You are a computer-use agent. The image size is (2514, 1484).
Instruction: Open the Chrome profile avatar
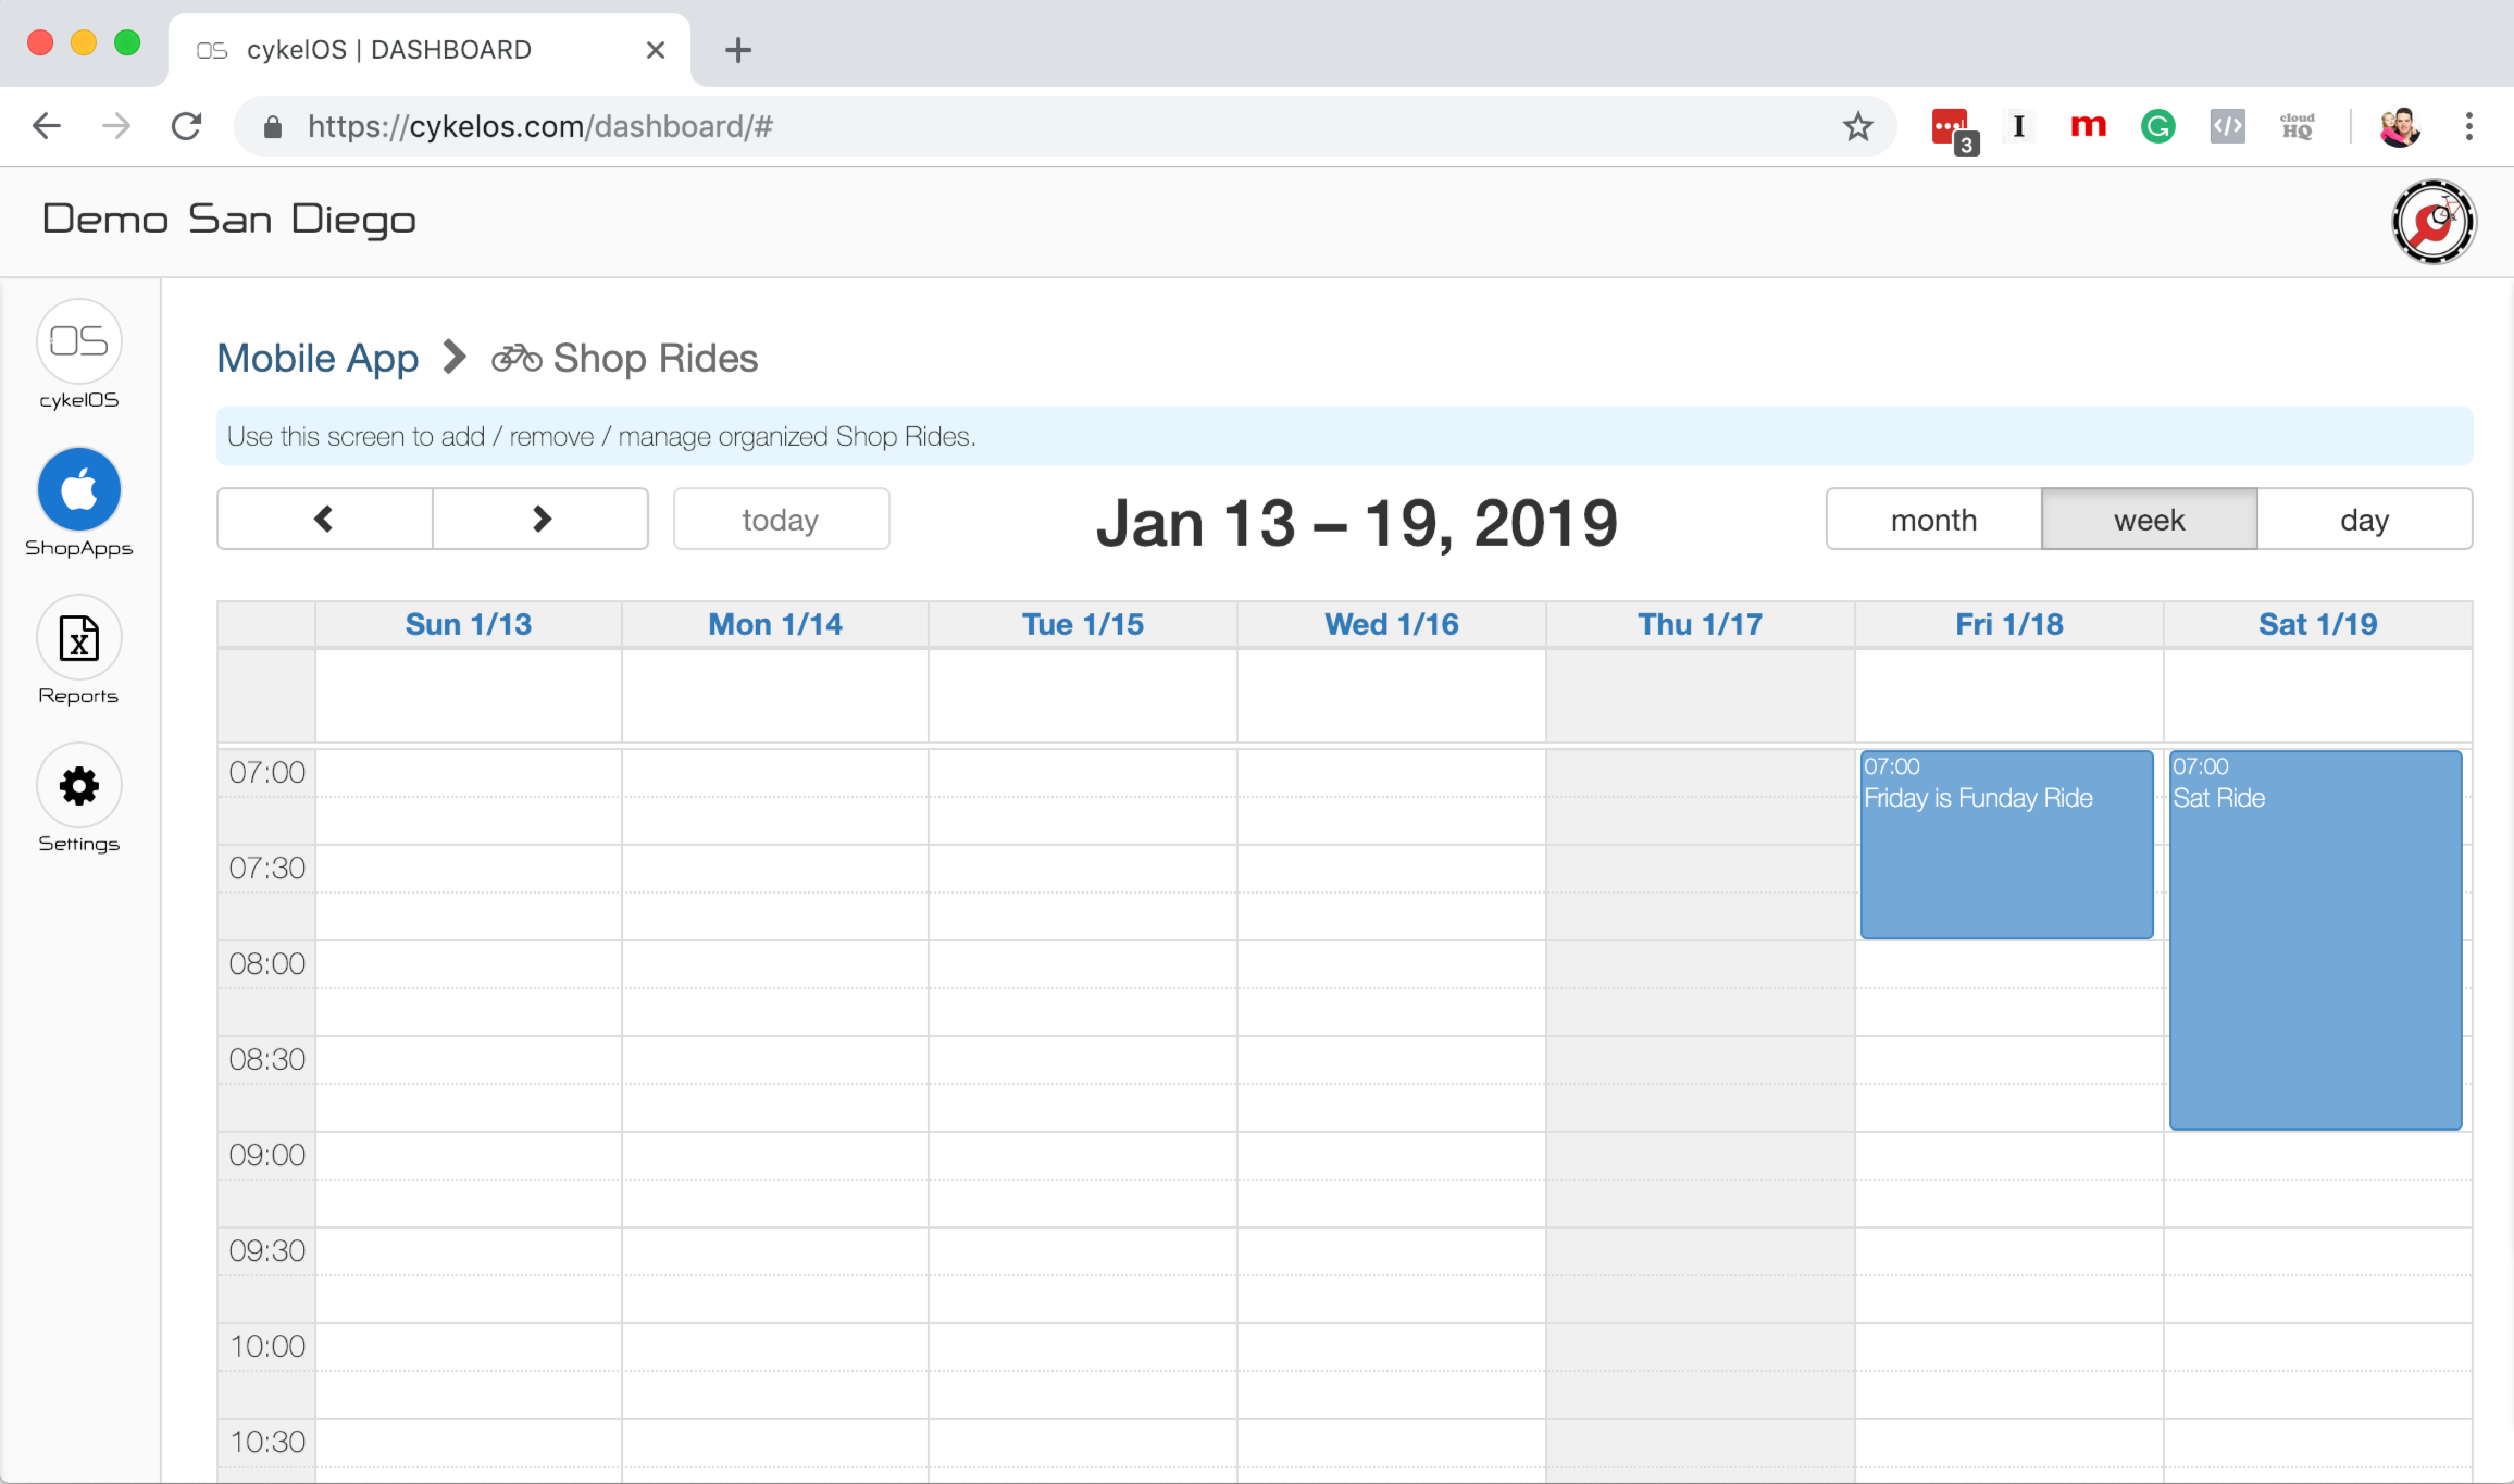pos(2399,126)
